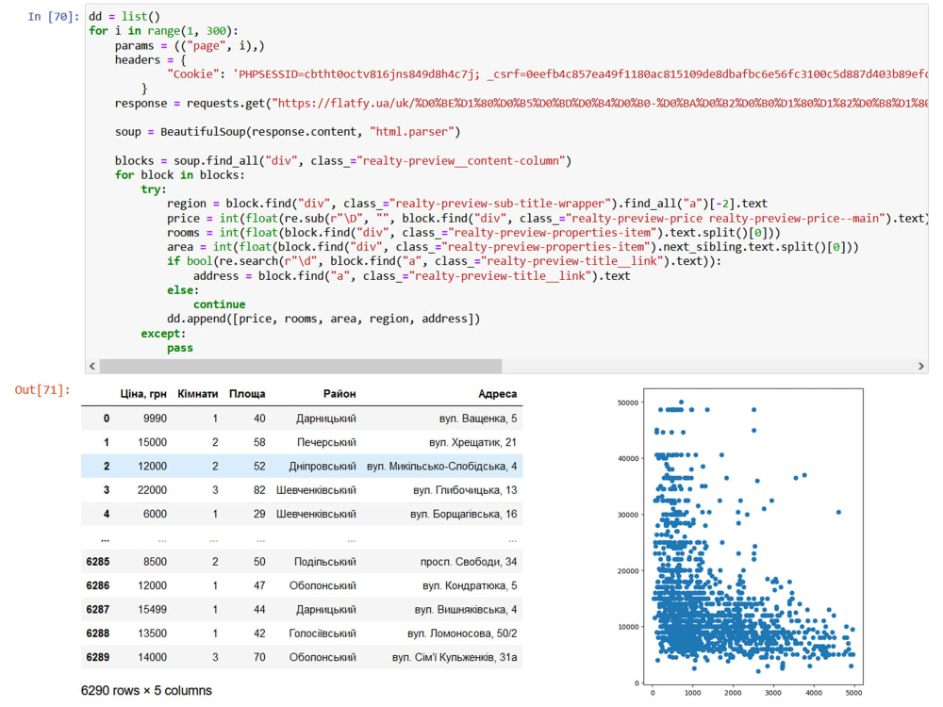Viewport: 943px width, 707px height.
Task: Click price 6000 in row 4
Action: pyautogui.click(x=156, y=514)
